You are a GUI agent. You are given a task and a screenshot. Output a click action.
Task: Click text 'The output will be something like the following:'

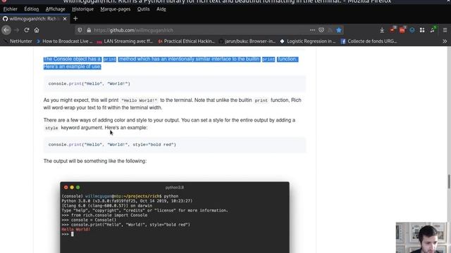click(x=95, y=161)
